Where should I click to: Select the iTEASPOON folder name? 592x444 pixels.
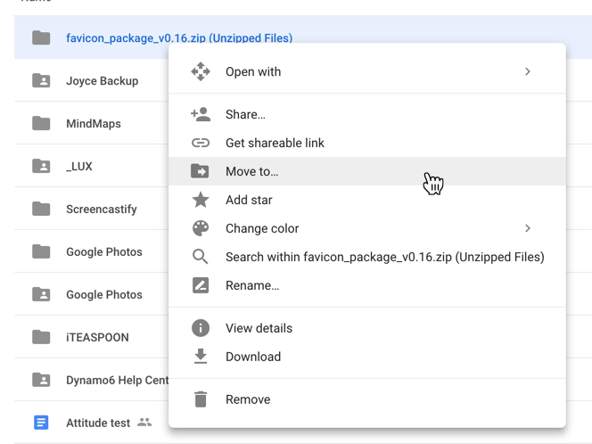tap(97, 337)
